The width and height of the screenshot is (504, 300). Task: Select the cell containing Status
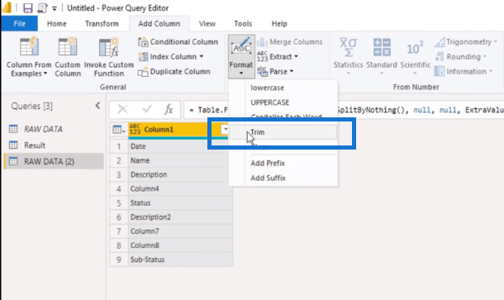tap(180, 203)
